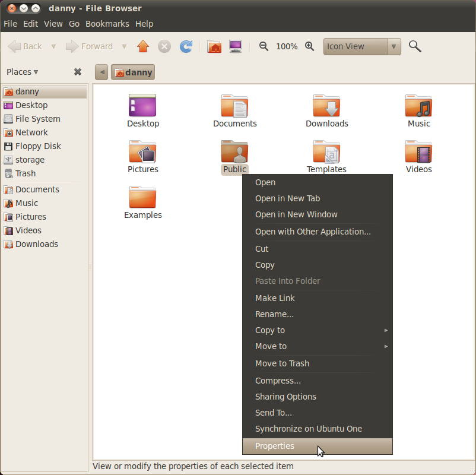Choose Sharing Options
The image size is (476, 475).
(x=318, y=397)
